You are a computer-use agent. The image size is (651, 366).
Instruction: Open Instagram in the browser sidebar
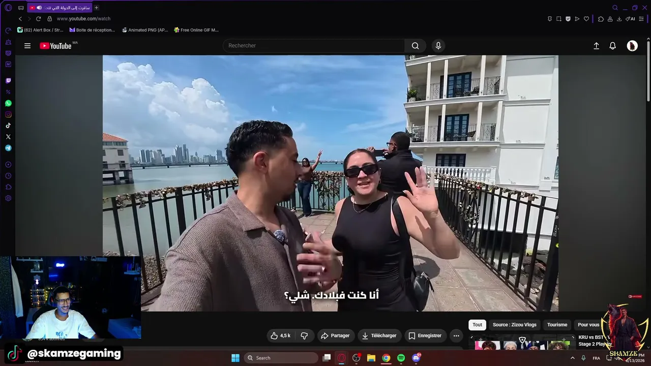(x=8, y=114)
